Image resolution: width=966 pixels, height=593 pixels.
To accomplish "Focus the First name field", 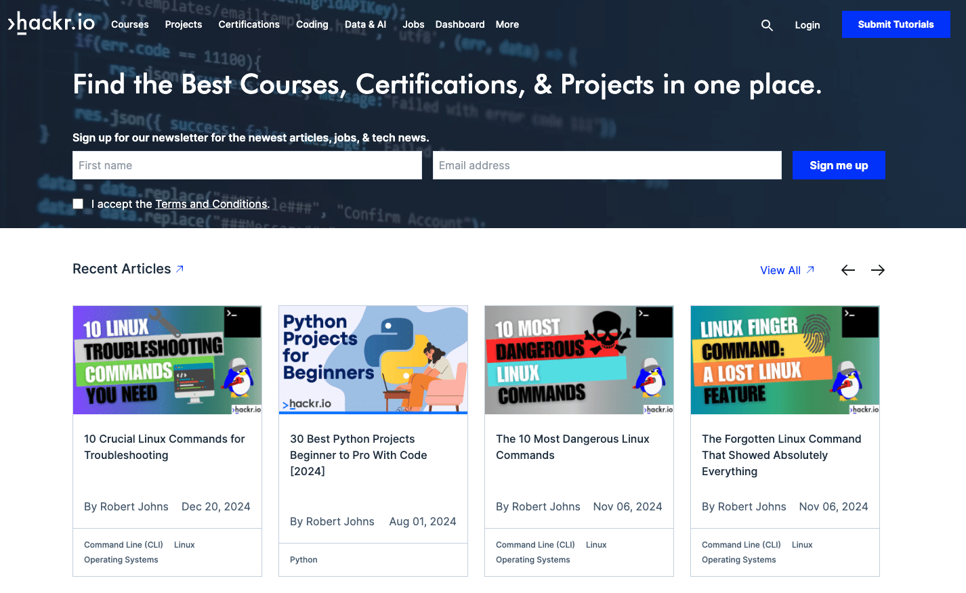I will [x=247, y=165].
